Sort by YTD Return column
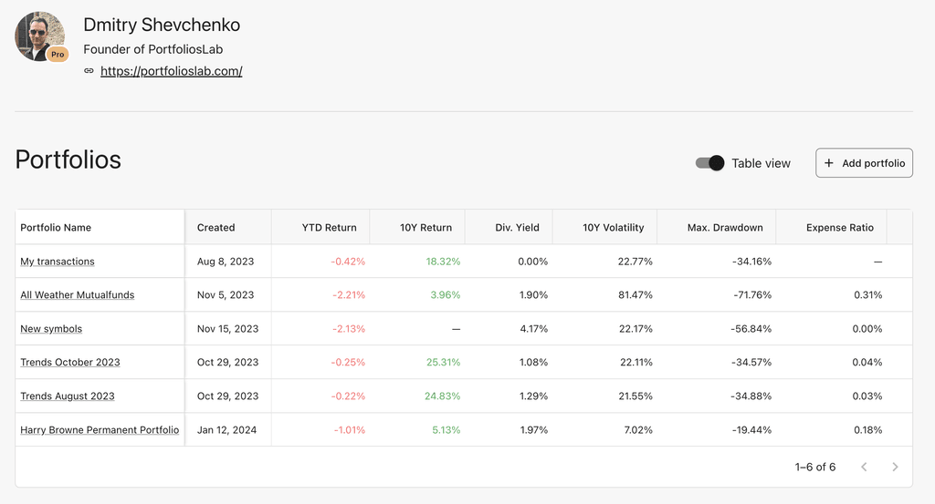Screen dimensions: 935x504 [329, 228]
